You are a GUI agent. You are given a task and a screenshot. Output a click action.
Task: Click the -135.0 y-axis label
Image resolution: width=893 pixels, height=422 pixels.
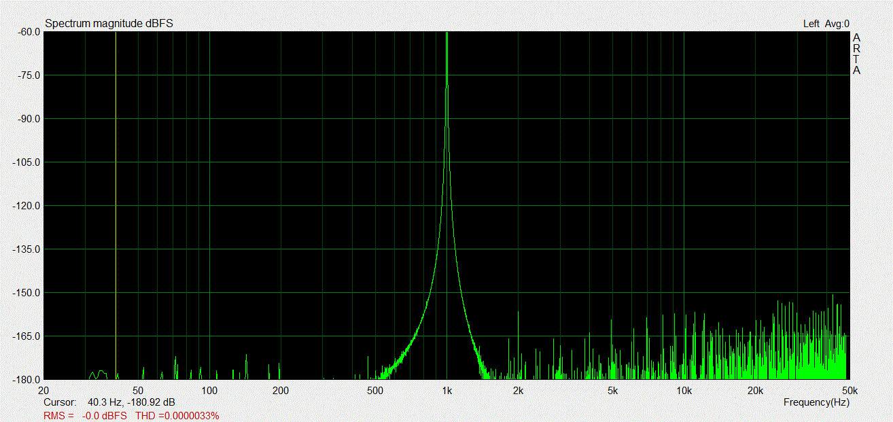point(26,249)
